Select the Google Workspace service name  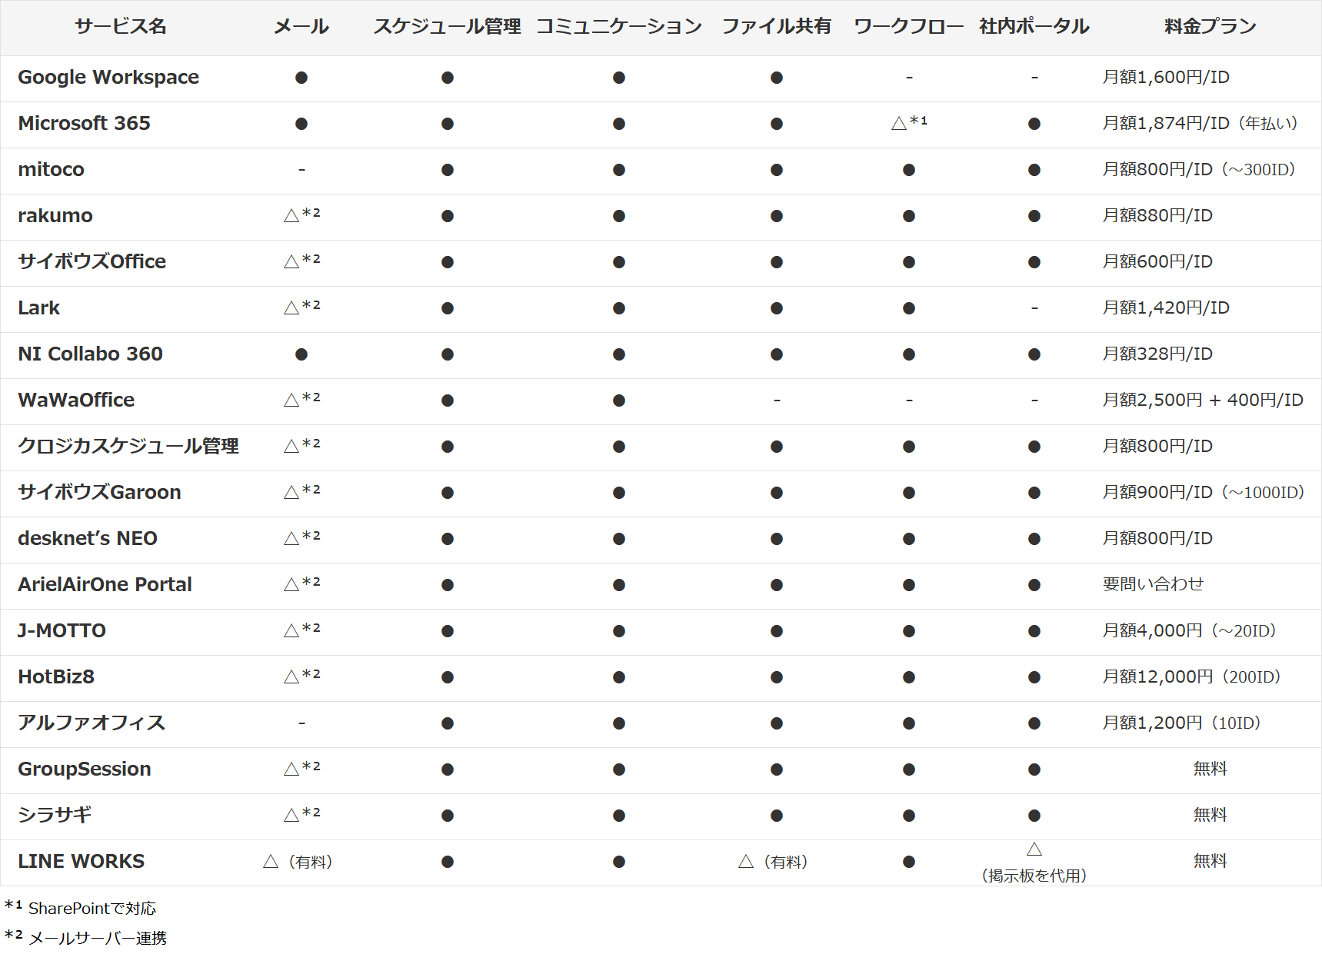coord(108,78)
